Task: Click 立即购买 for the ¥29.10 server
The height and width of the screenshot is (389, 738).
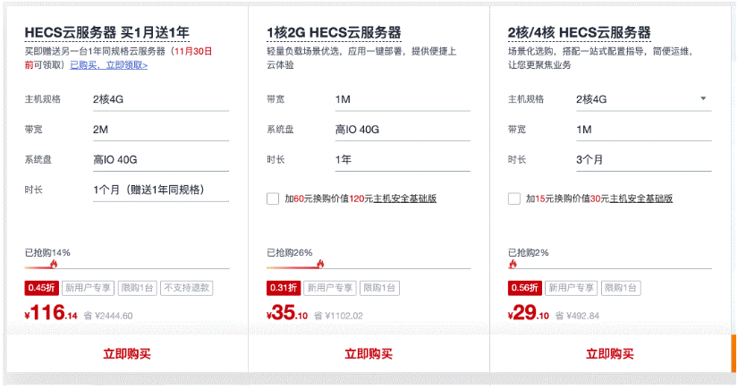Action: [x=610, y=354]
